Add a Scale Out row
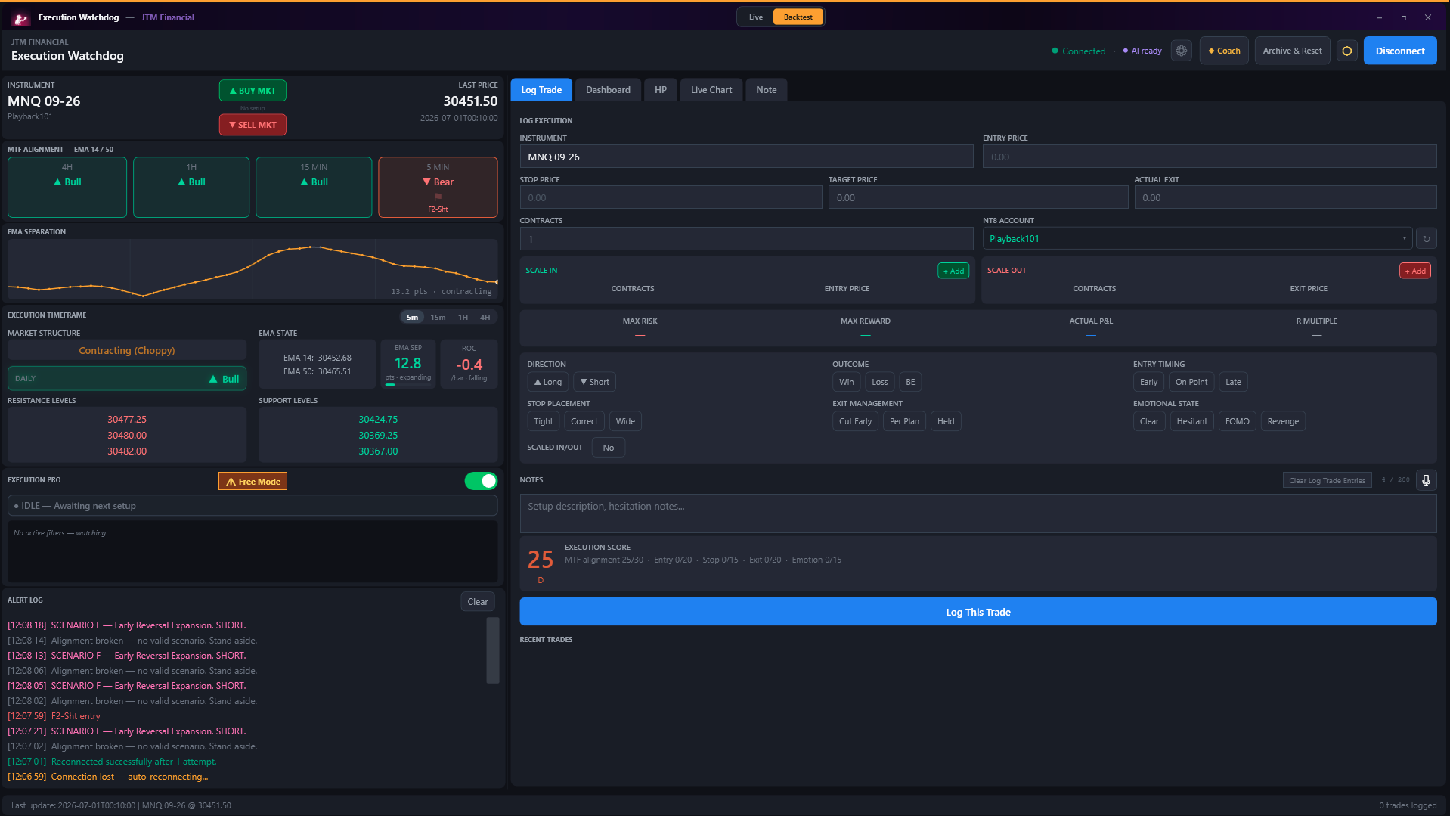Image resolution: width=1450 pixels, height=816 pixels. 1414,271
